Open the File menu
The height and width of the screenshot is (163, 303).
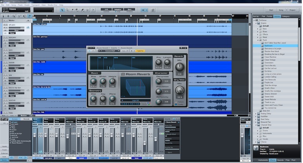pos(3,5)
